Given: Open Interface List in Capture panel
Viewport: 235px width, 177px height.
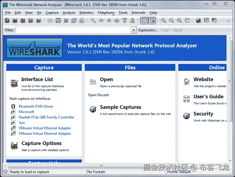Looking at the screenshot, I should coord(37,79).
